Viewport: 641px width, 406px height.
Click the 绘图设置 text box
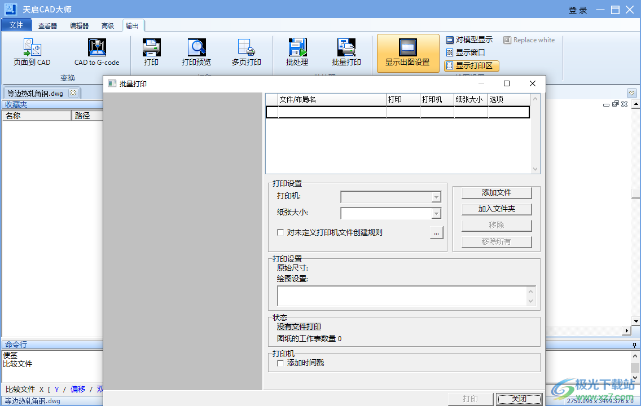click(x=406, y=296)
